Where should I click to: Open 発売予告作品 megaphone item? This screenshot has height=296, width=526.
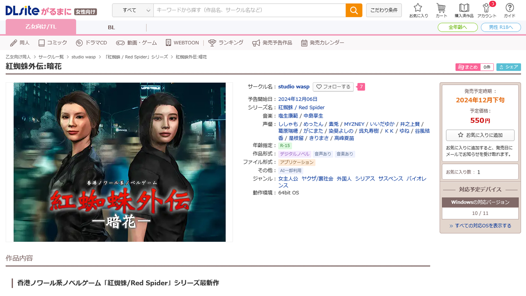click(272, 43)
